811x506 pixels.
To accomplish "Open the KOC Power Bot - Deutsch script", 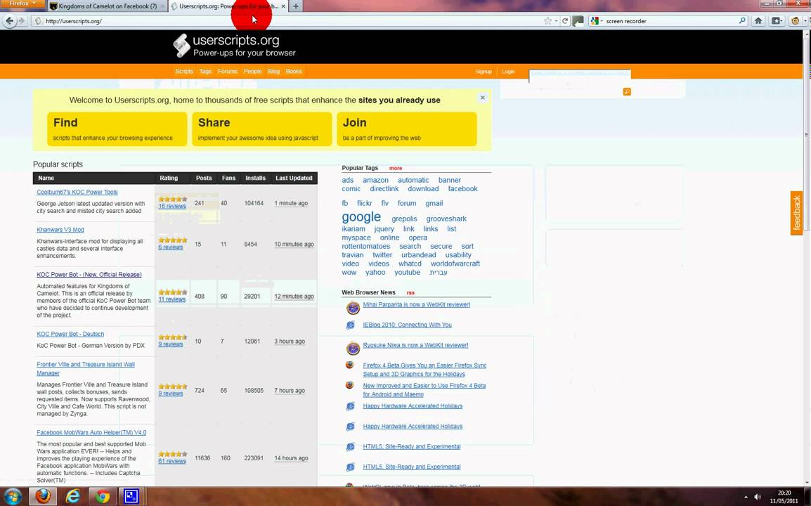I will point(70,335).
